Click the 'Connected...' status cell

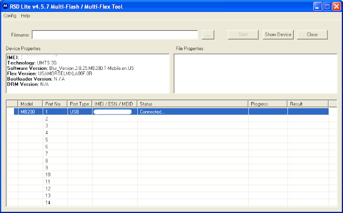pos(193,111)
